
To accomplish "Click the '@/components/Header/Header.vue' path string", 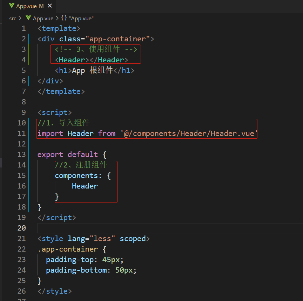I will 189,134.
